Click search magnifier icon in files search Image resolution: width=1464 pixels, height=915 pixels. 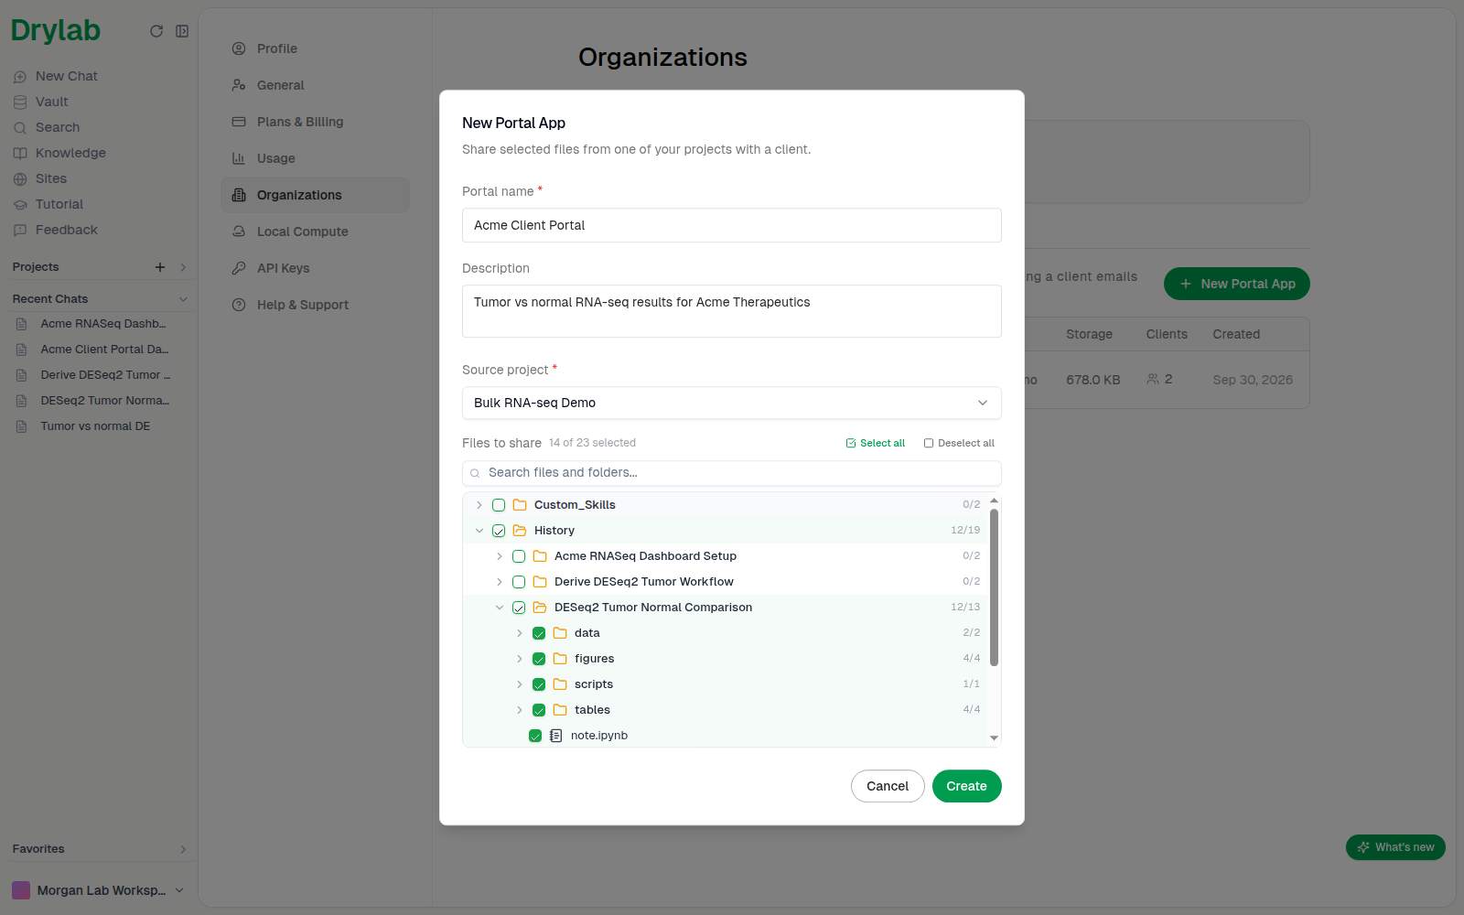475,473
